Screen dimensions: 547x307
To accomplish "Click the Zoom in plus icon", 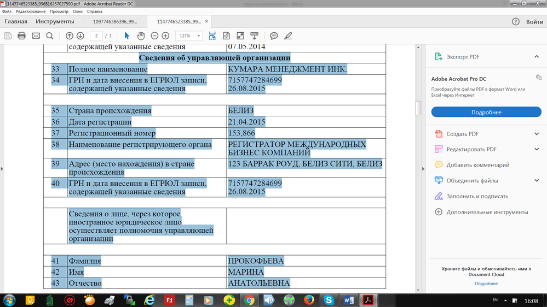I will pos(165,36).
